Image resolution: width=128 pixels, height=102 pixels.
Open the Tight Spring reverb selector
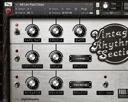(x=80, y=85)
